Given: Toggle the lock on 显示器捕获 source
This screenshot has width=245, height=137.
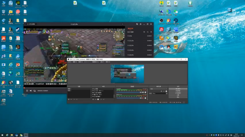Looking at the screenshot, I should coord(95,93).
